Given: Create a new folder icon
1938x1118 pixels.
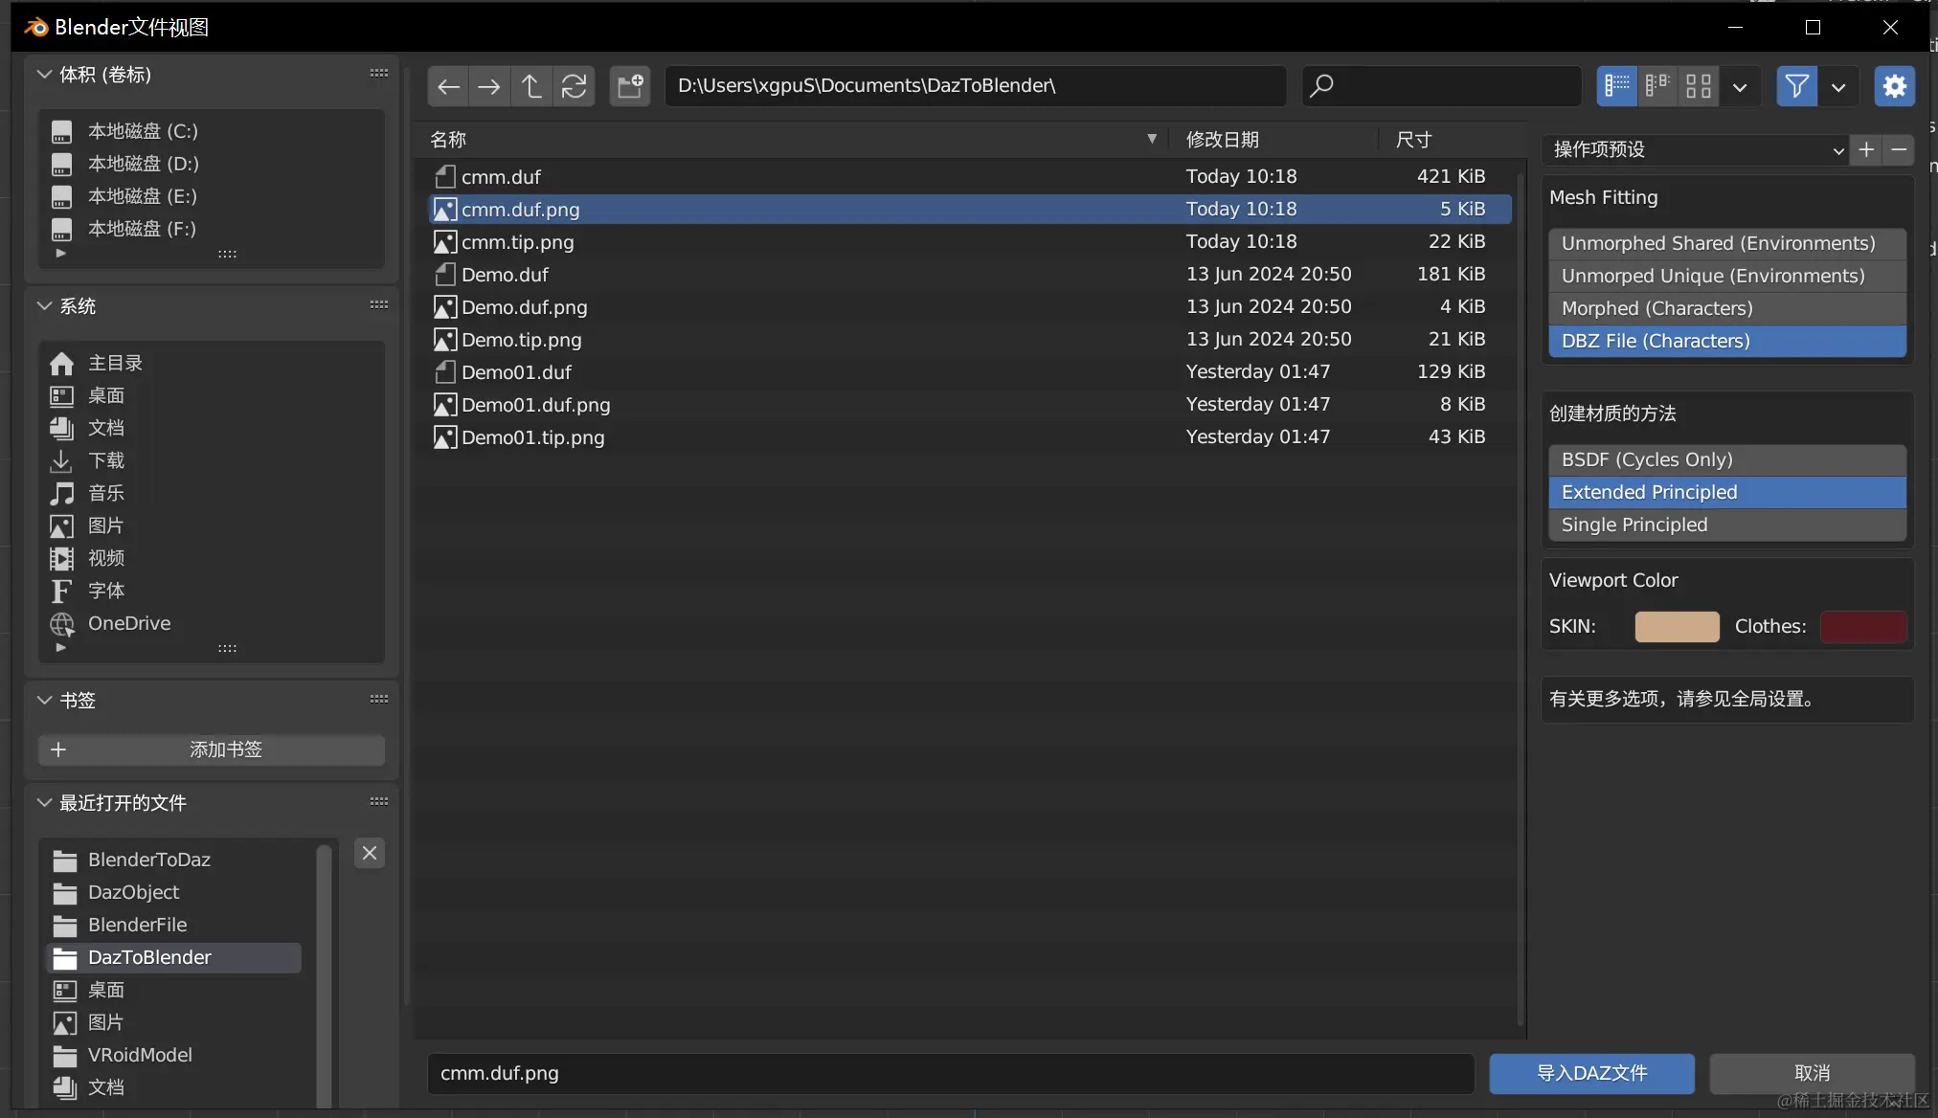Looking at the screenshot, I should (x=630, y=86).
